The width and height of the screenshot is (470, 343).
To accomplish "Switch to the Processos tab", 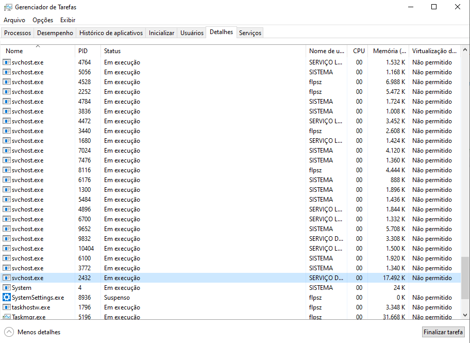I will pyautogui.click(x=18, y=33).
